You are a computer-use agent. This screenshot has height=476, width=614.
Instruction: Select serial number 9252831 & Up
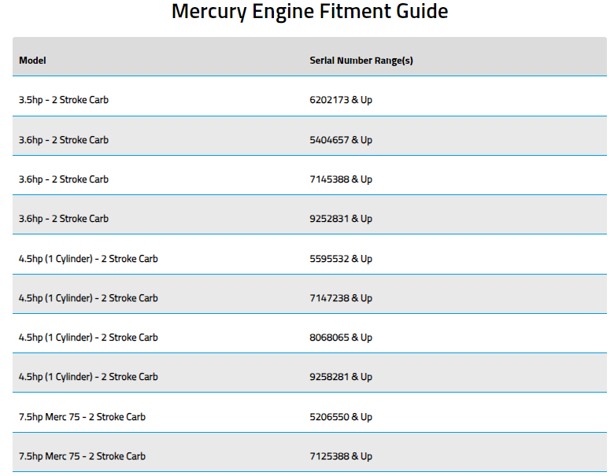coord(341,219)
